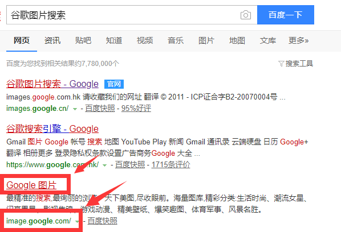The height and width of the screenshot is (232, 341).
Task: Click the camera image-search icon
Action: (x=246, y=15)
